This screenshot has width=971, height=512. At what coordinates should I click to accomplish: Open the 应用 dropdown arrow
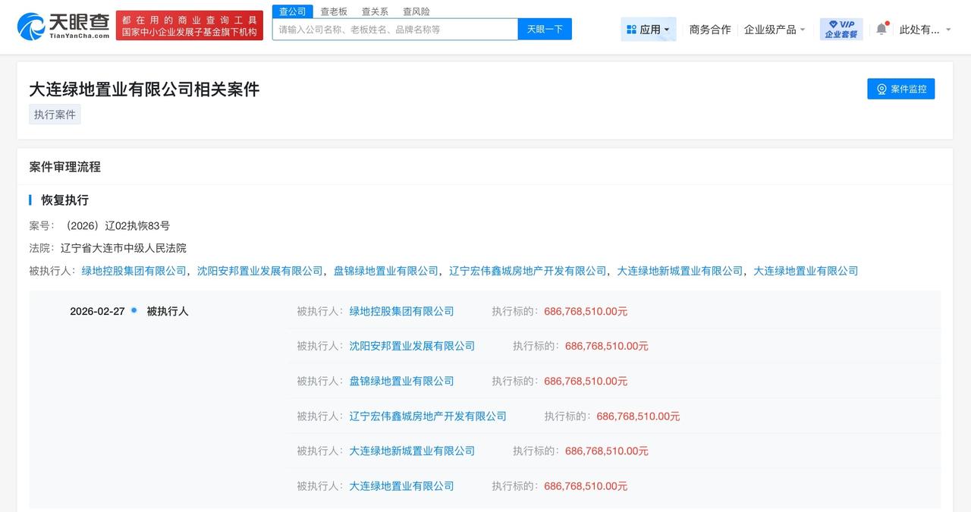point(664,28)
